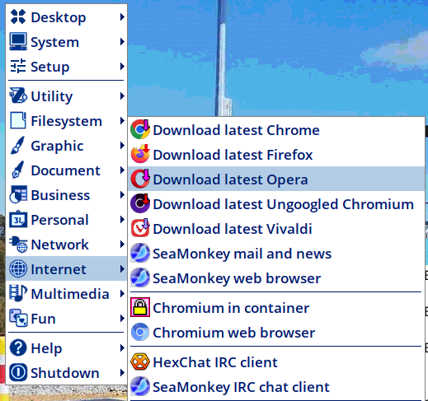428x401 pixels.
Task: Click the Chromium in container padlock icon
Action: [140, 307]
